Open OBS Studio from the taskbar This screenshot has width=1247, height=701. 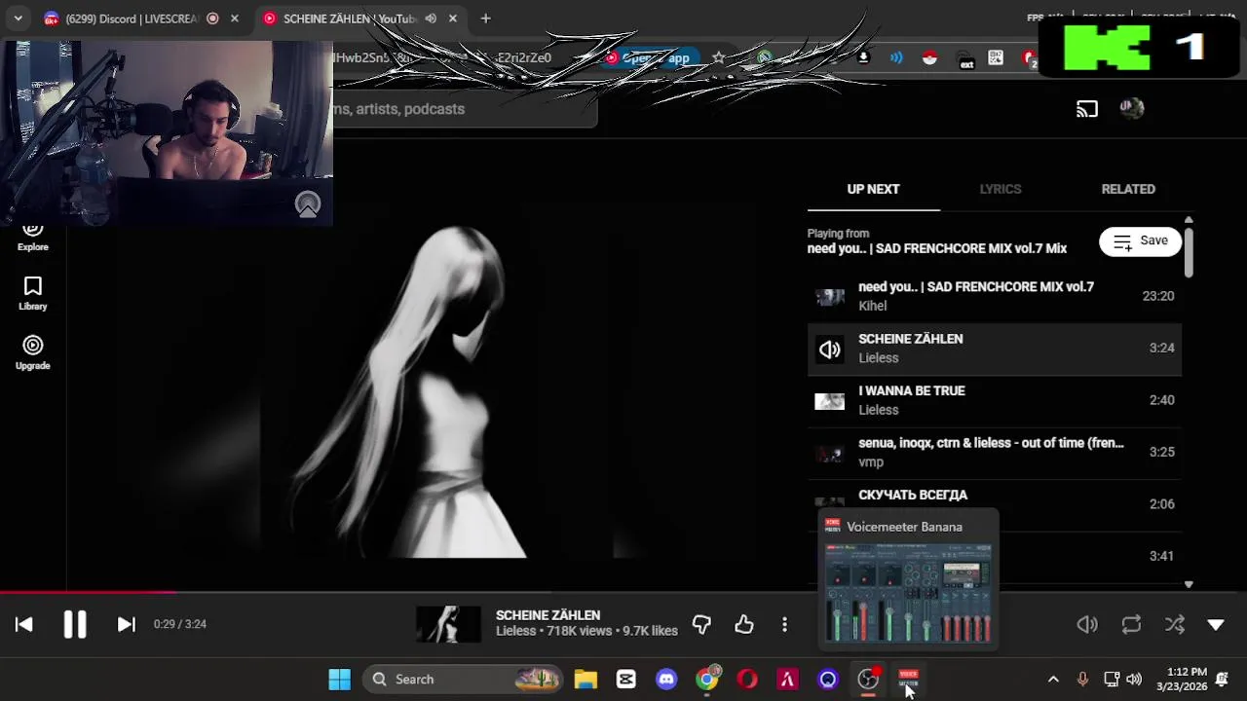867,680
